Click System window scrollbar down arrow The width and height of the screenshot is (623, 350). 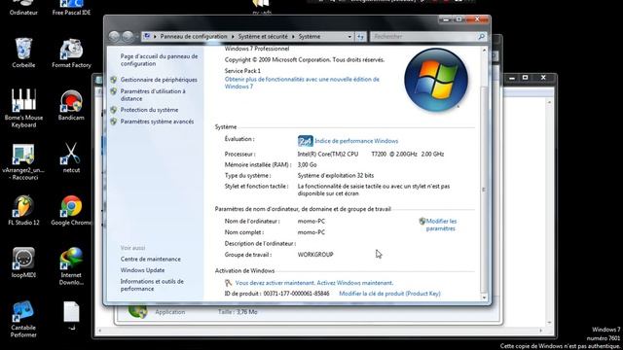pyautogui.click(x=484, y=297)
